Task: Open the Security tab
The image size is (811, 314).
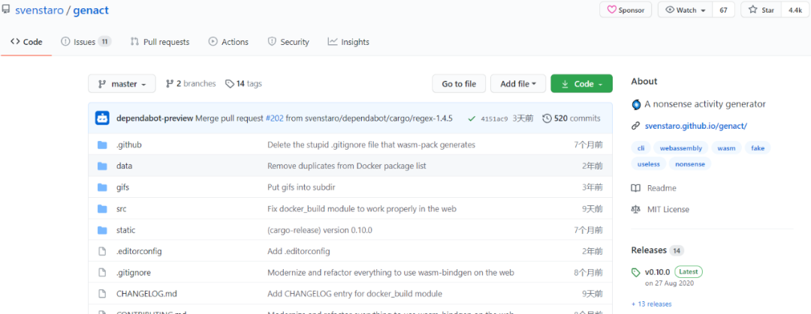Action: click(288, 42)
